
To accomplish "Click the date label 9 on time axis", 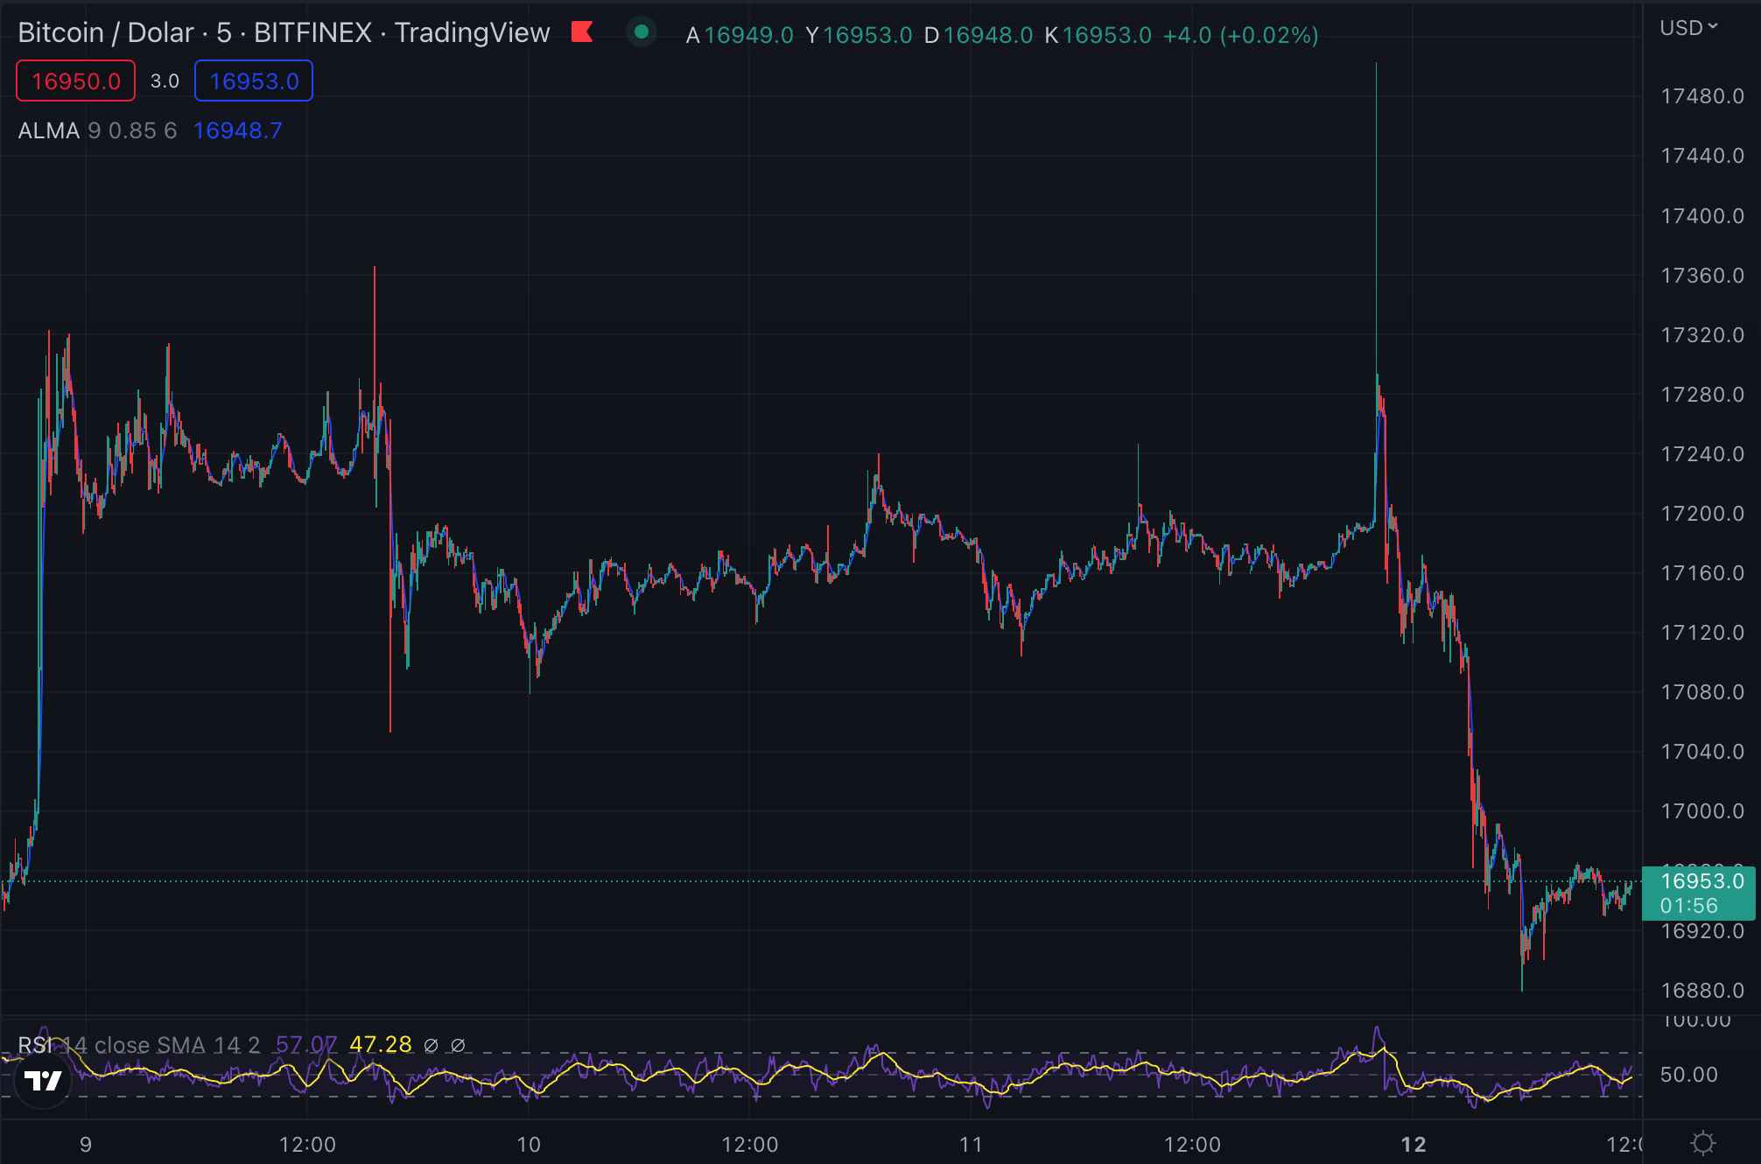I will 86,1144.
